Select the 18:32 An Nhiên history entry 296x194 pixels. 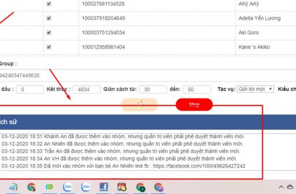tap(122, 144)
